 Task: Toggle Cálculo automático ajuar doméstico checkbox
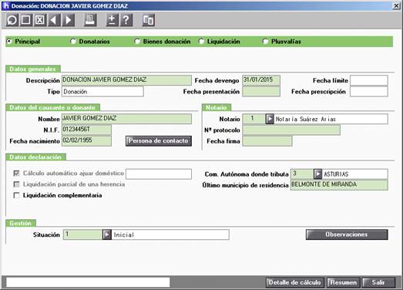coord(16,174)
